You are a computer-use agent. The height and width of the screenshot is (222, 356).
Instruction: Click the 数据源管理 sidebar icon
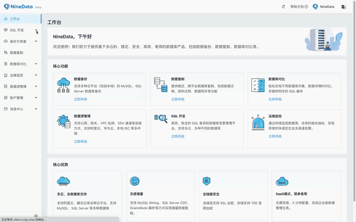coord(6,87)
